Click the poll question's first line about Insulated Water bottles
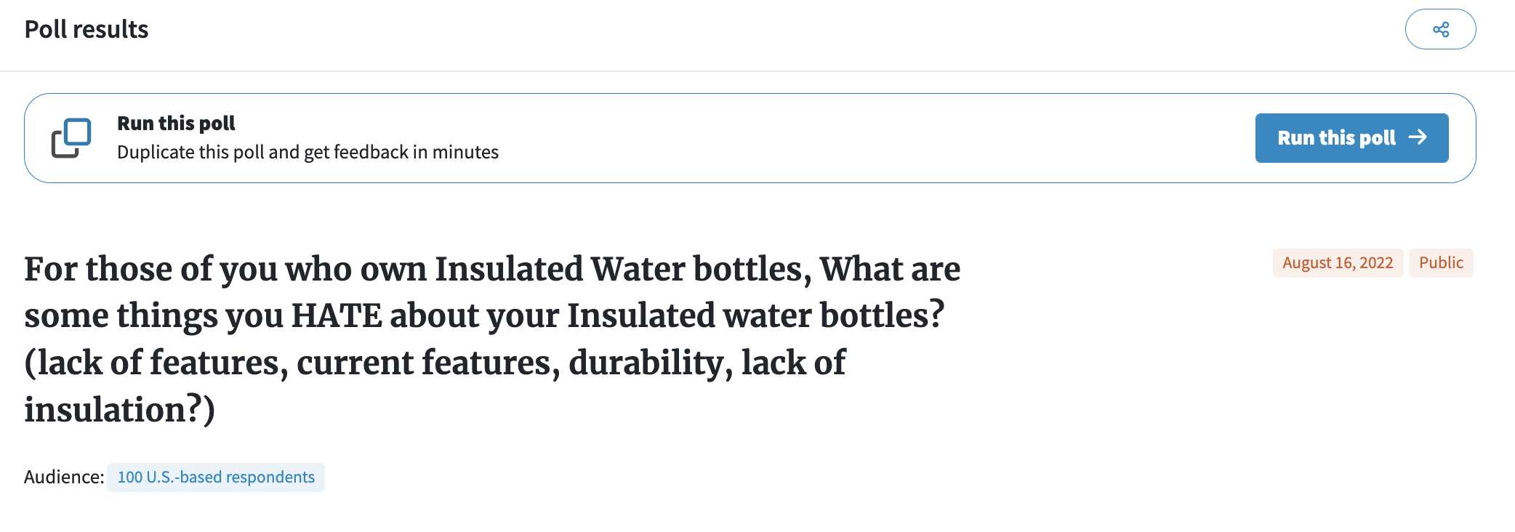 tap(492, 269)
